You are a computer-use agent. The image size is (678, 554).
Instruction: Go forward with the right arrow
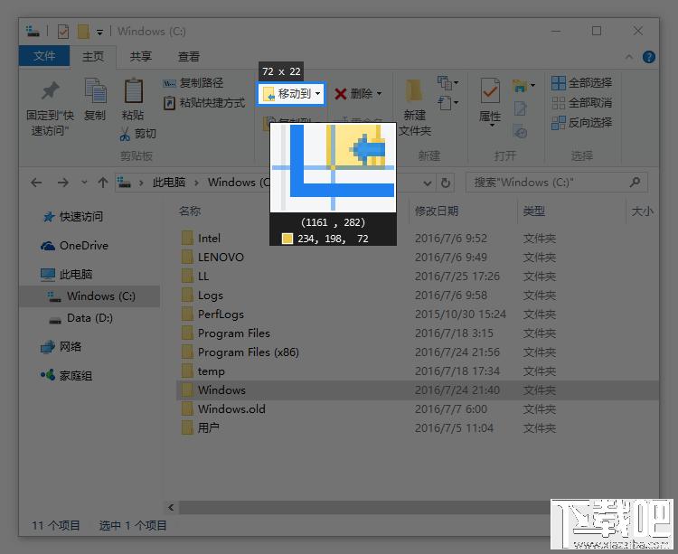coord(63,183)
